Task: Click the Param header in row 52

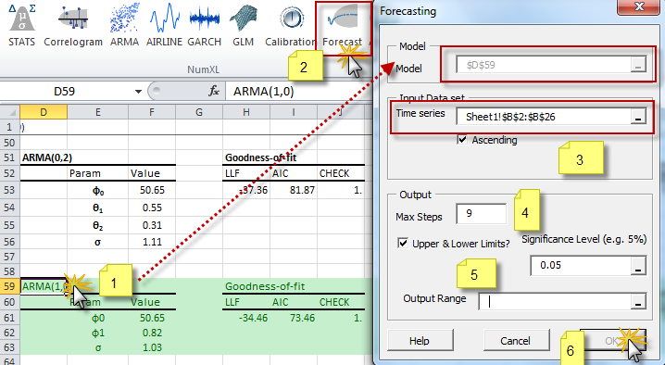Action: point(85,173)
